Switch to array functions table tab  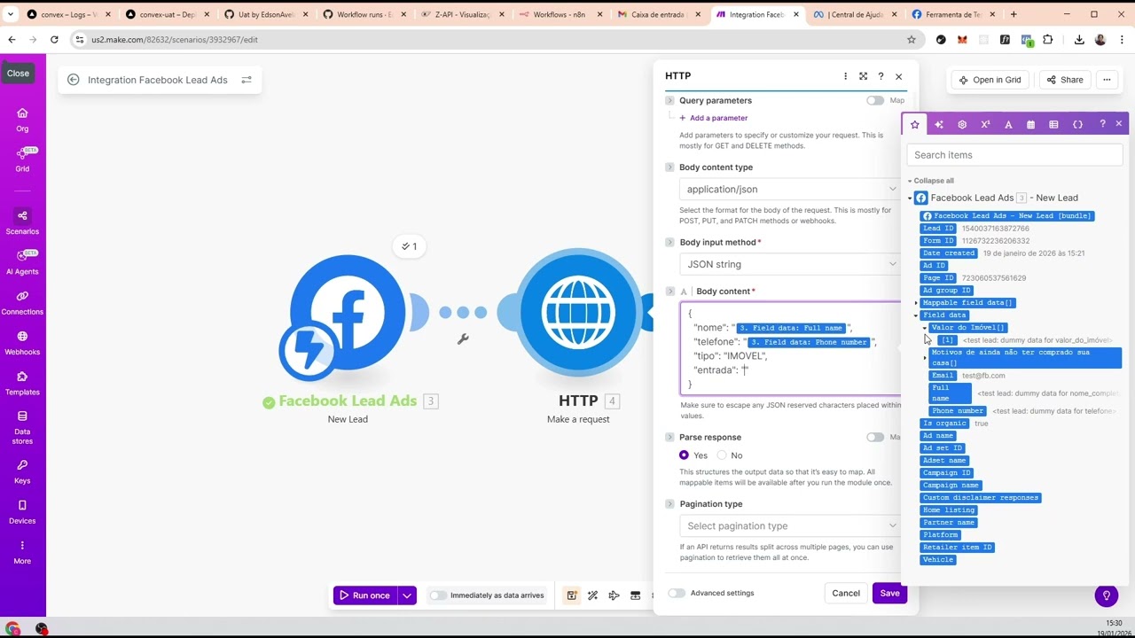point(1053,124)
